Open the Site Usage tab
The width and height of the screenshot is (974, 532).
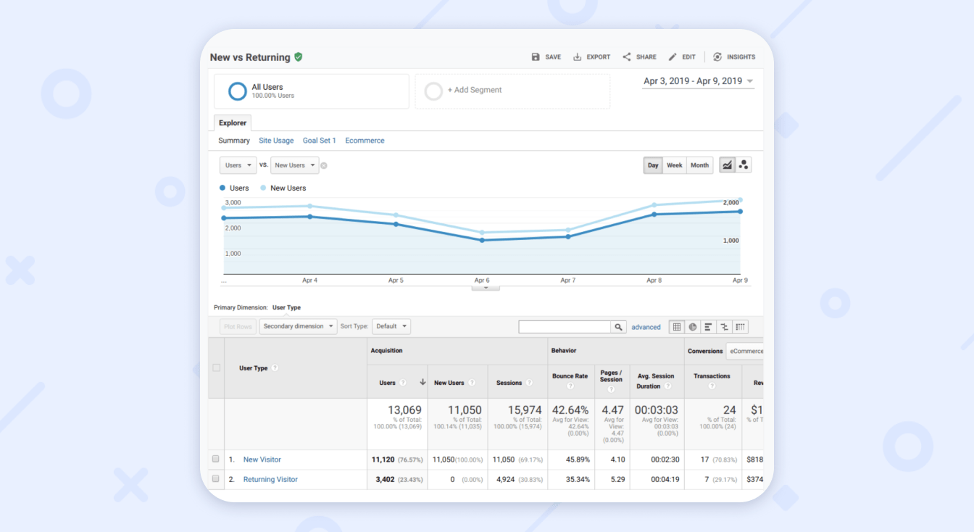point(276,140)
